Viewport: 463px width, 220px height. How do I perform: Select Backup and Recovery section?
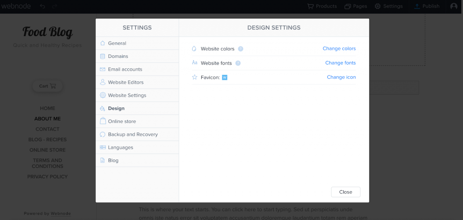point(132,135)
